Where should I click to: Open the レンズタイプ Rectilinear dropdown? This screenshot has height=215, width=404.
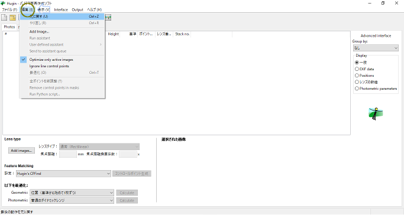pos(99,146)
